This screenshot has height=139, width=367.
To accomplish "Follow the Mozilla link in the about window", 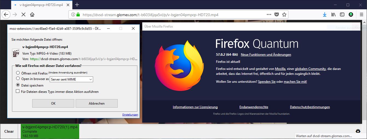I will (x=280, y=69).
